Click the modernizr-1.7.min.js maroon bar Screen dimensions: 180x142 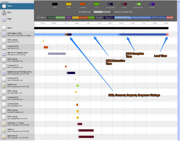[x=80, y=124]
